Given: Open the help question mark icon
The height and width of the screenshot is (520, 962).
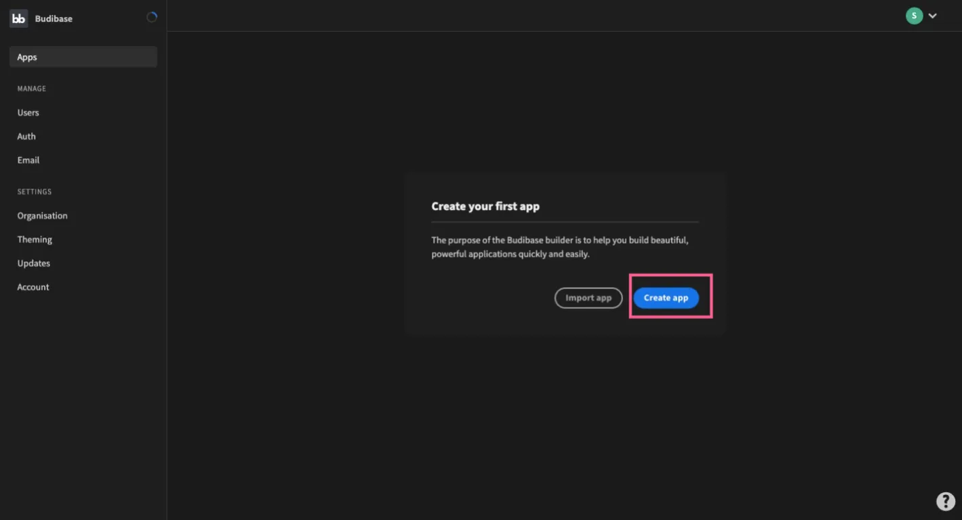Looking at the screenshot, I should coord(946,501).
